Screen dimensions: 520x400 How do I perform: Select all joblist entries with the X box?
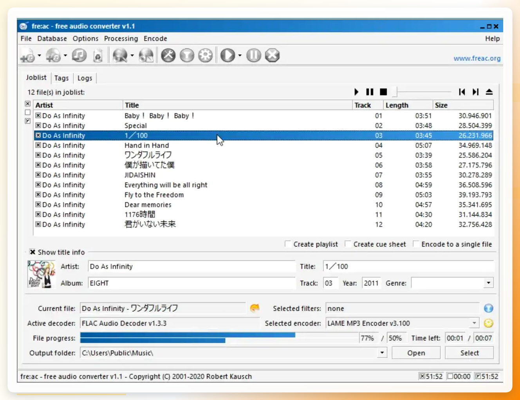pyautogui.click(x=27, y=104)
